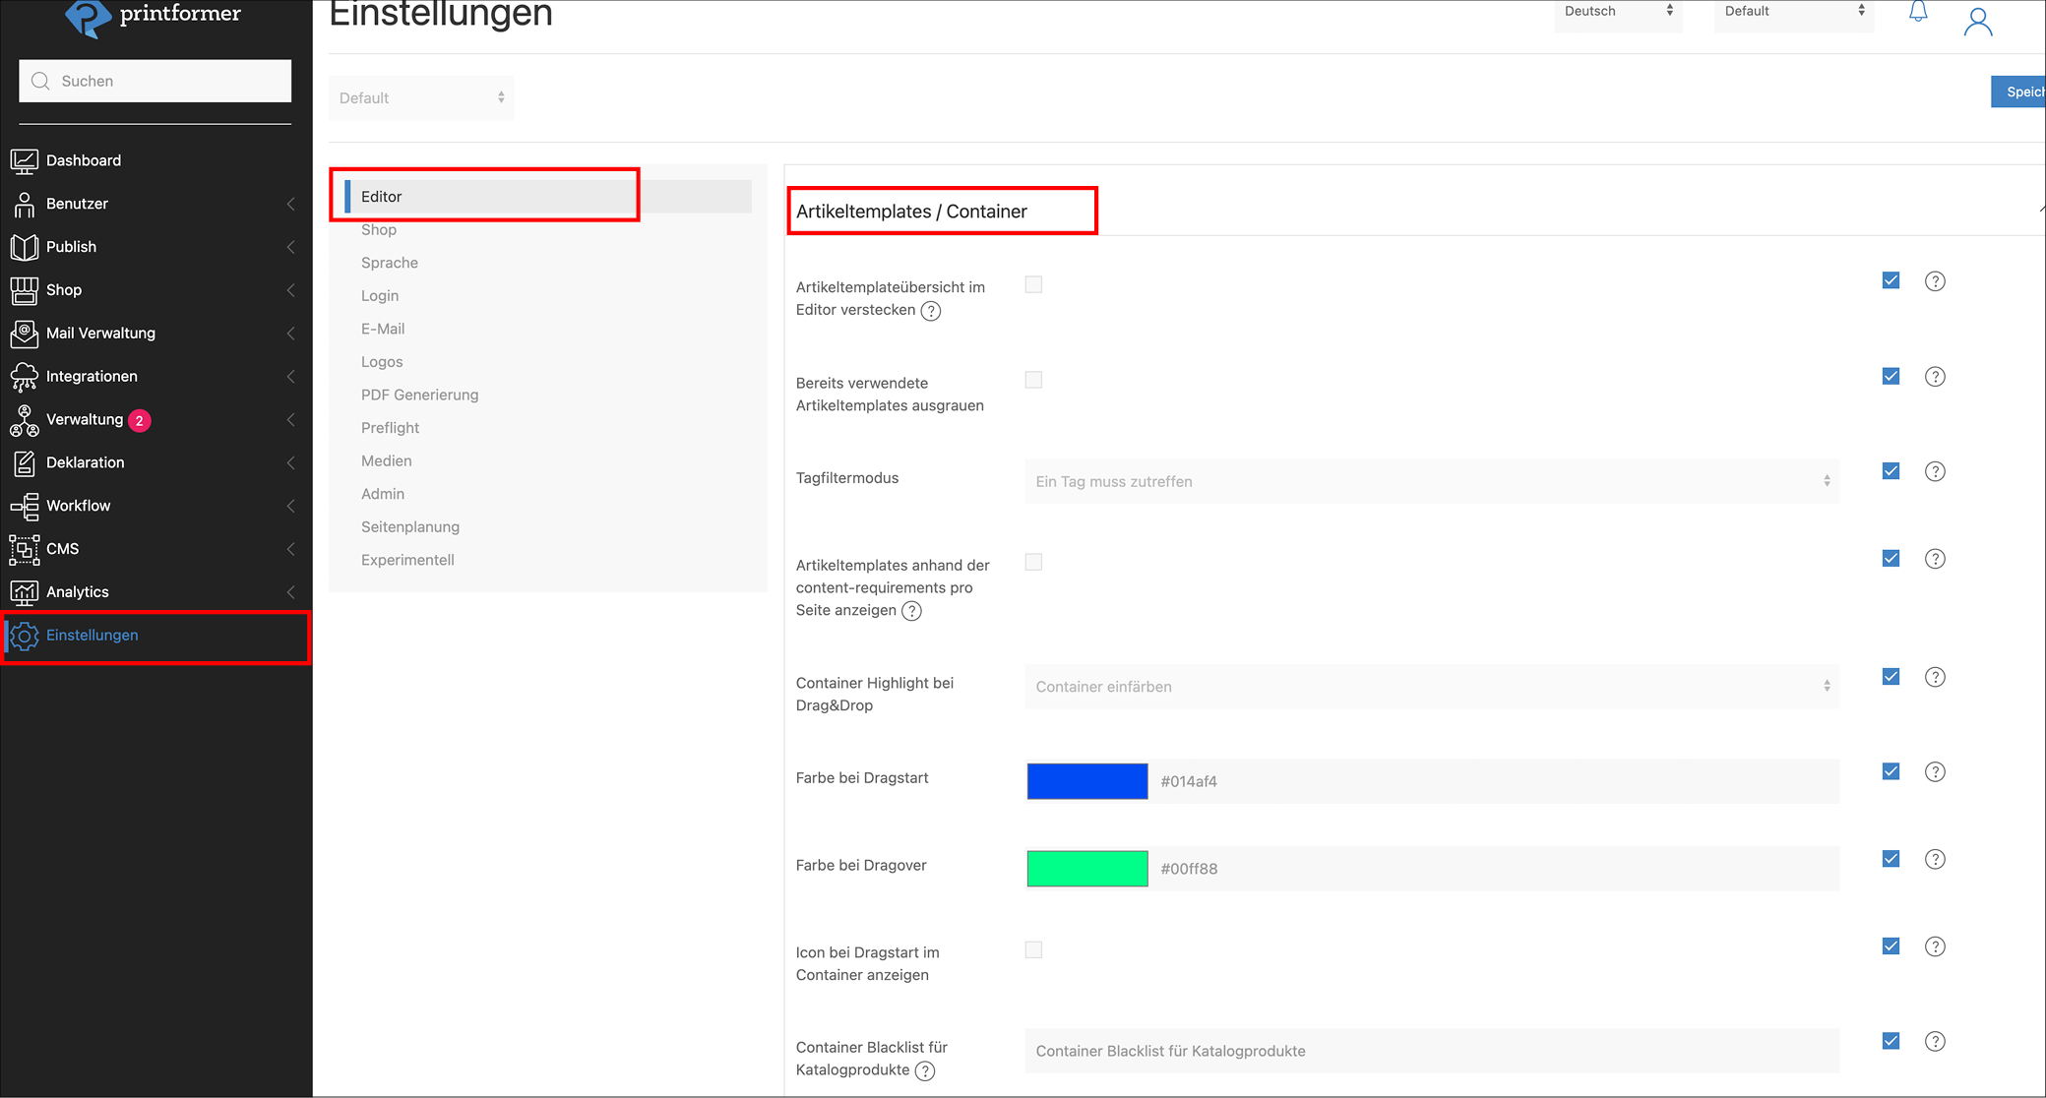Select PDF Generierung settings section
Viewport: 2046px width, 1098px height.
click(x=419, y=395)
